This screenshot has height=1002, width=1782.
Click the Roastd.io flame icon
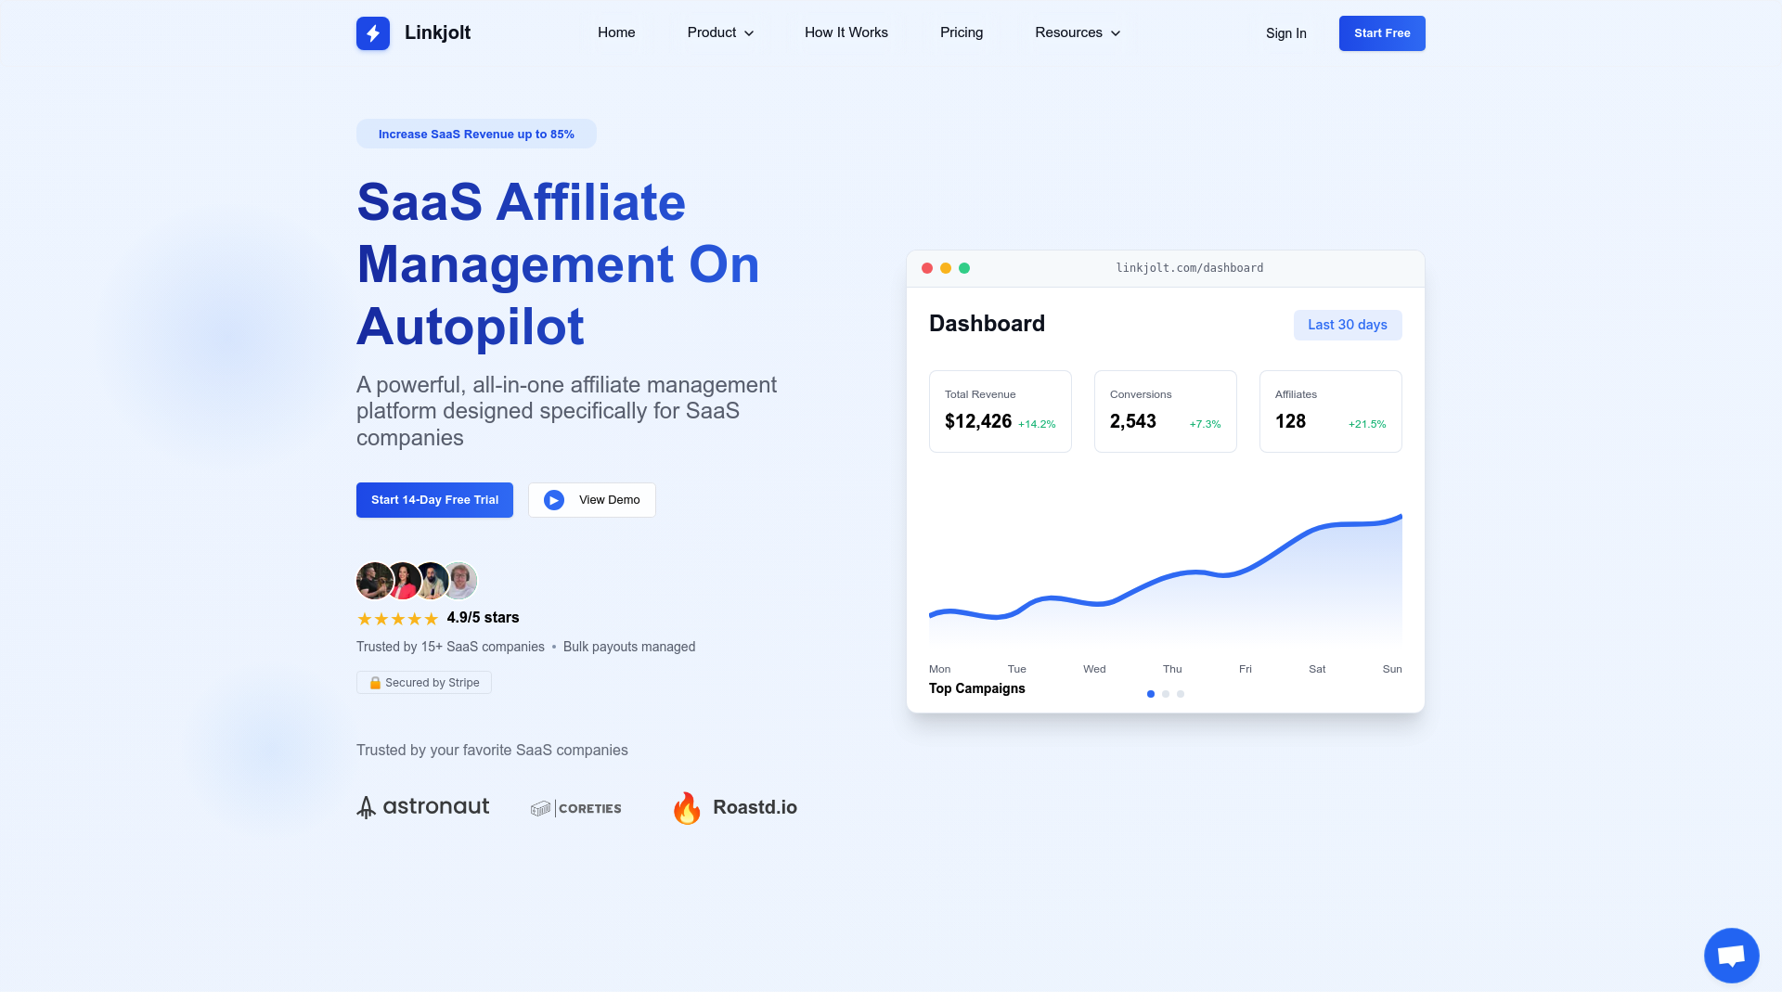pyautogui.click(x=687, y=808)
